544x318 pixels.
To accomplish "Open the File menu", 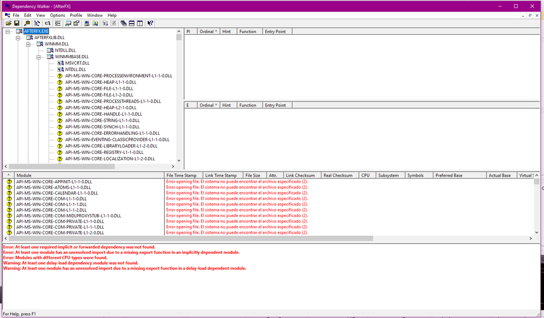I will (x=16, y=15).
